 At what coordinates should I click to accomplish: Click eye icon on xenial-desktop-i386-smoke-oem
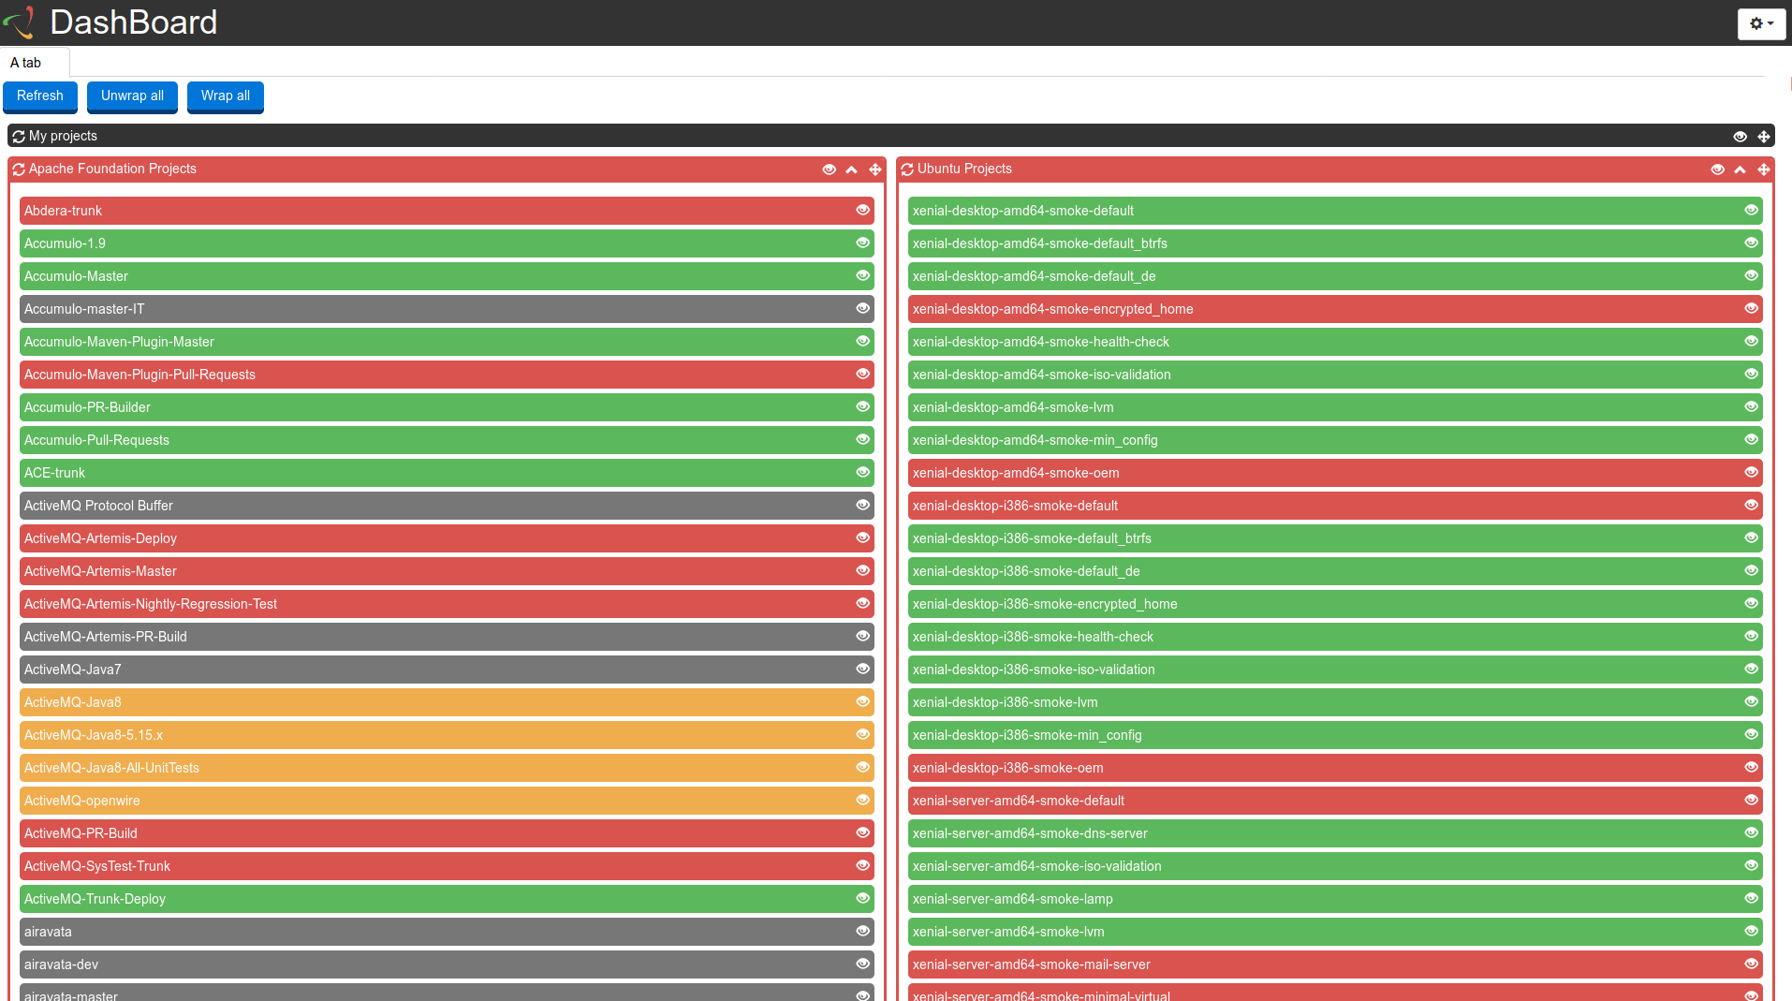(x=1751, y=767)
